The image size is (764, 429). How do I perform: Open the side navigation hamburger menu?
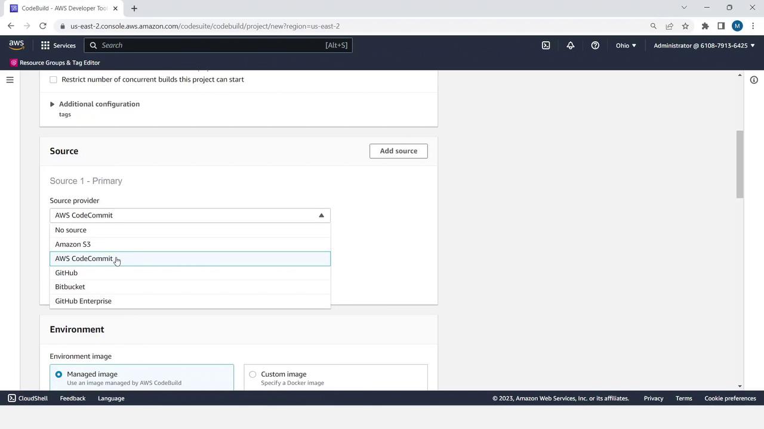pos(10,80)
